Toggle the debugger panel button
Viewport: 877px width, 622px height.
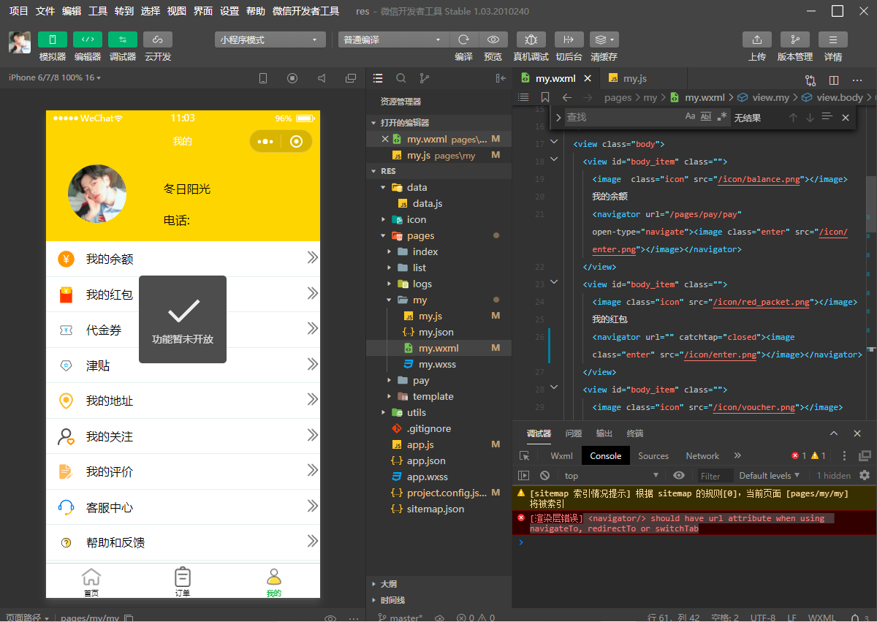coord(123,39)
